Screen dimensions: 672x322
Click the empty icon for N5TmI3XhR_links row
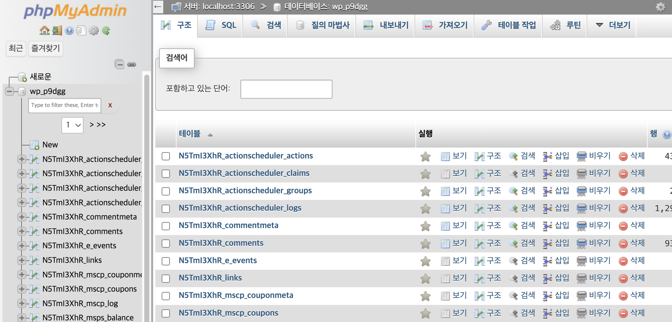click(582, 278)
